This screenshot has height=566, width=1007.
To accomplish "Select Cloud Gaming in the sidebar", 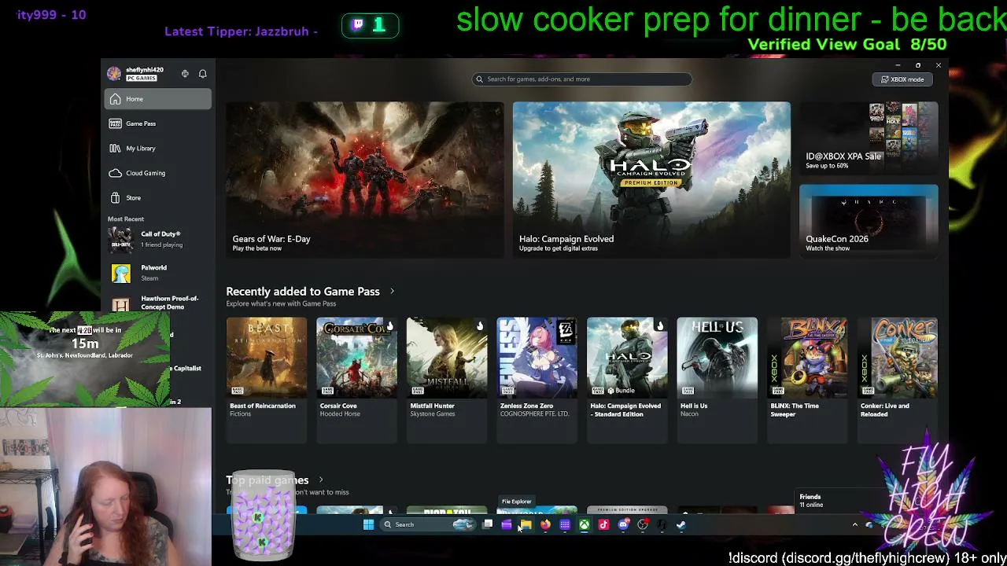I will (157, 173).
